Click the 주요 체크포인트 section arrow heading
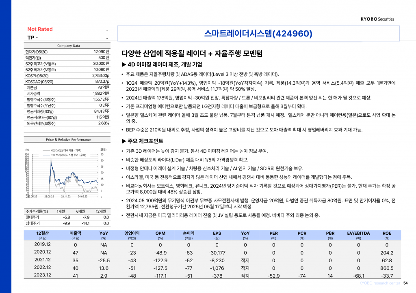Screen dimensions: 416x293 tap(142, 141)
